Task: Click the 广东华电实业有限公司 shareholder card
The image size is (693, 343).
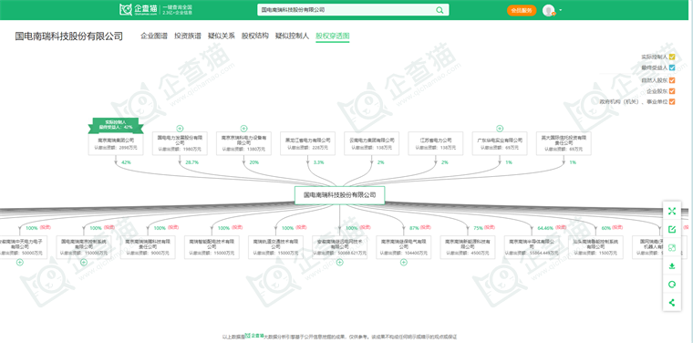Action: coord(500,143)
